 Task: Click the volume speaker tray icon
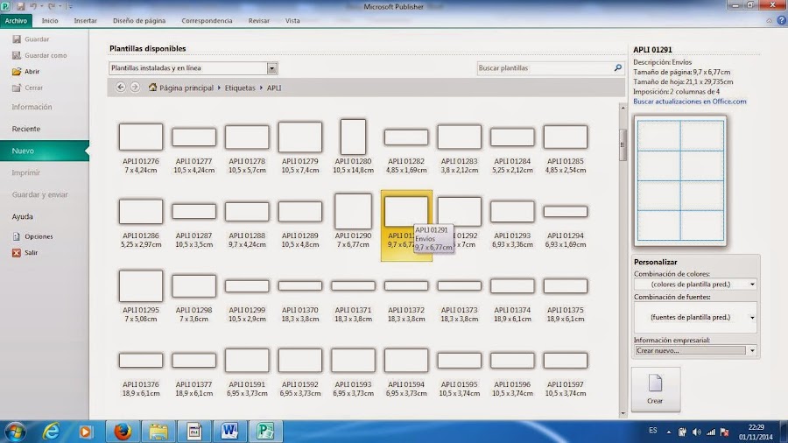(x=697, y=432)
